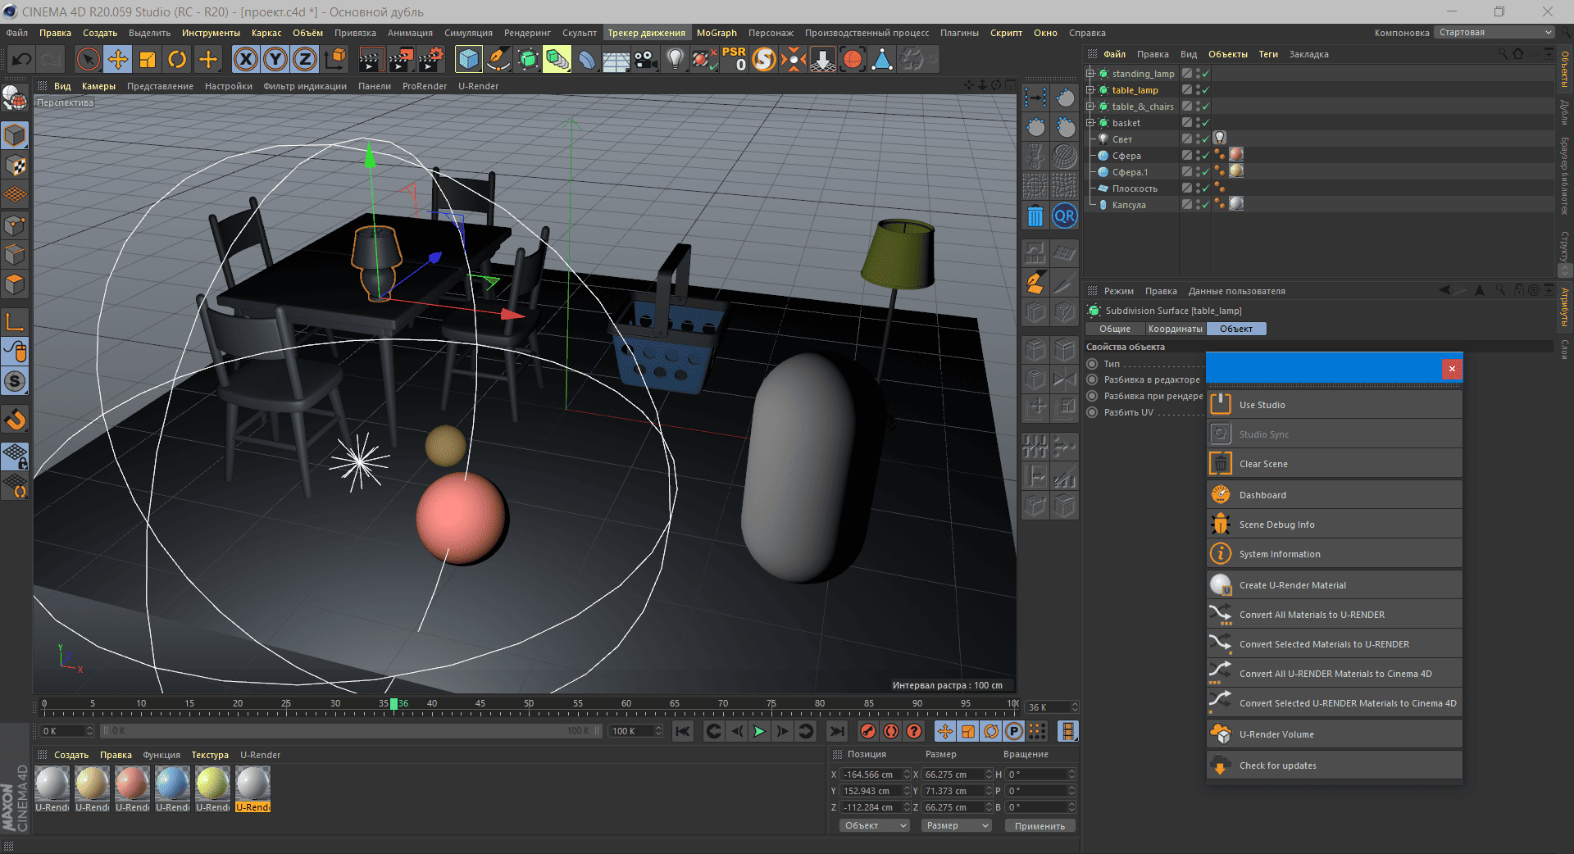This screenshot has height=854, width=1574.
Task: Select the red sphere material swatch
Action: [132, 784]
